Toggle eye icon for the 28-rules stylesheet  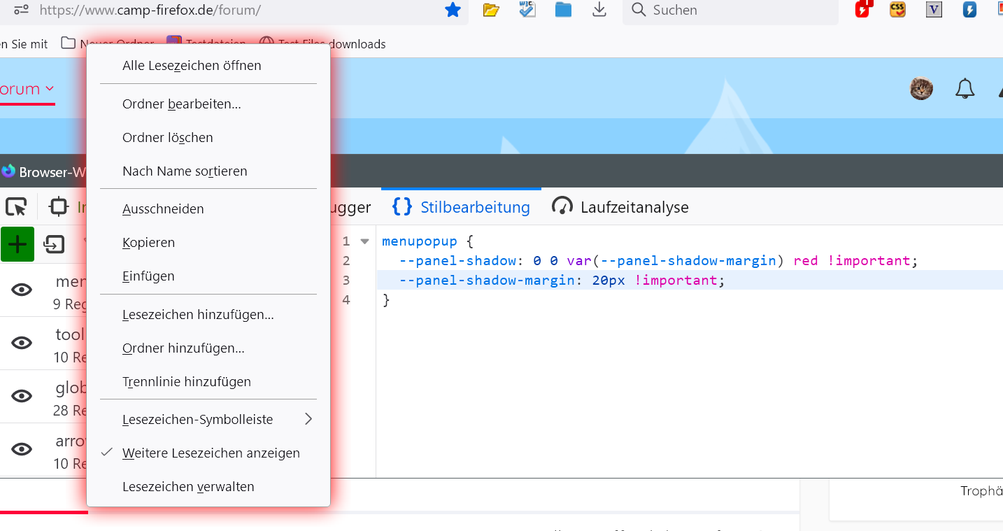point(22,396)
